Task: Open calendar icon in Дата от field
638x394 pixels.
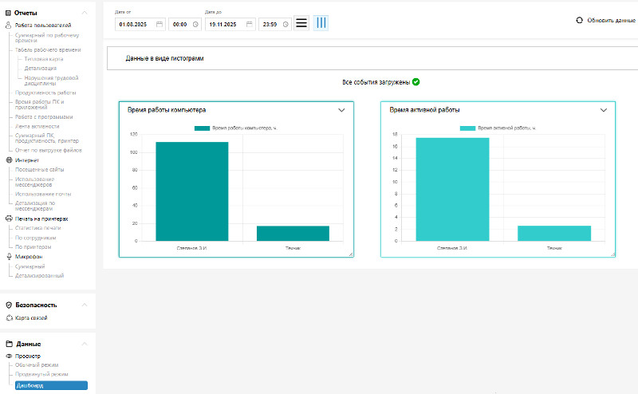Action: [159, 25]
